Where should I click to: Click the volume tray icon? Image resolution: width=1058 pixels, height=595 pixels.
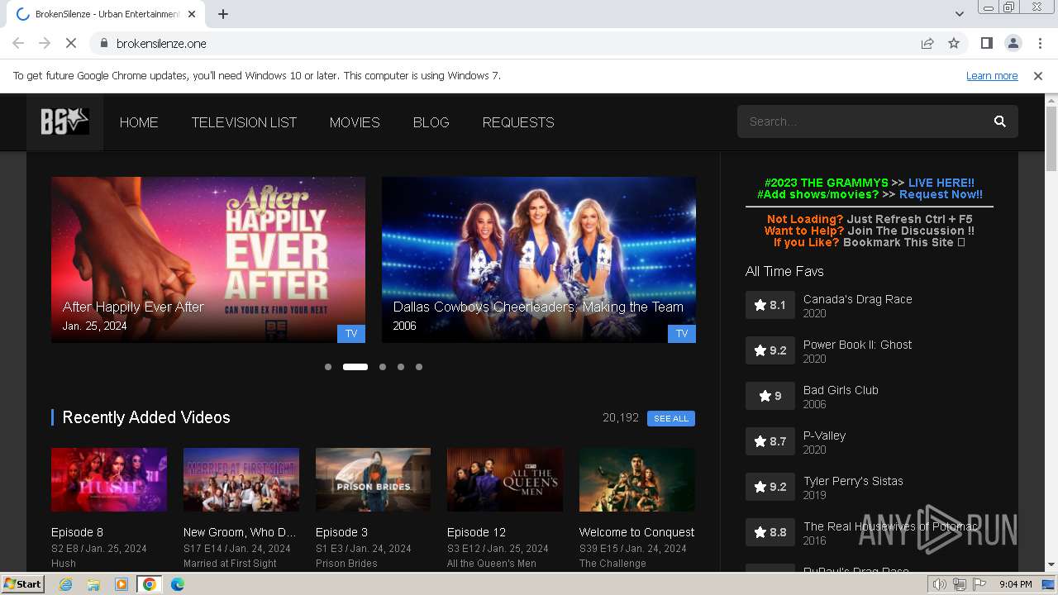pyautogui.click(x=940, y=584)
